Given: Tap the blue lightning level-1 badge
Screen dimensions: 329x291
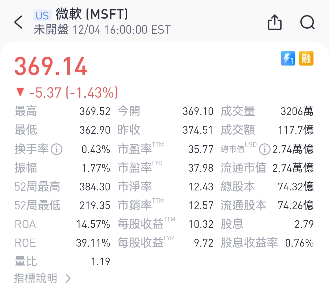Looking at the screenshot, I should [288, 58].
